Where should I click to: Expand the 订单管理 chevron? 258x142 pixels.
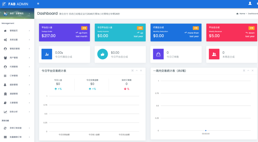(x=29, y=76)
